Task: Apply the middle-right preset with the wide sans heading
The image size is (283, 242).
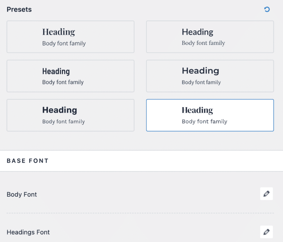Action: (210, 76)
